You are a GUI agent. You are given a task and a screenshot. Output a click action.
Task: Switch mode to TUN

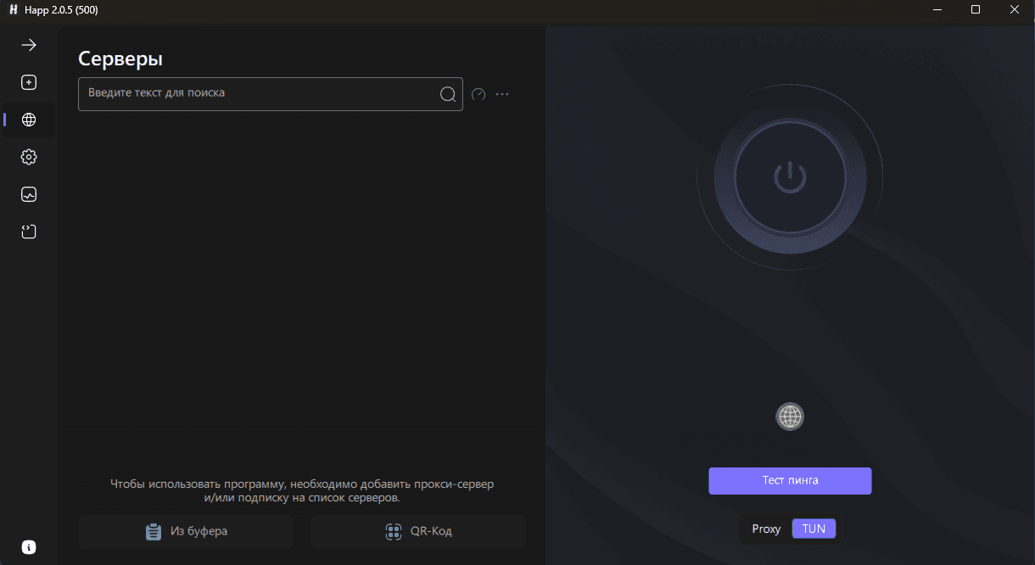tap(814, 529)
